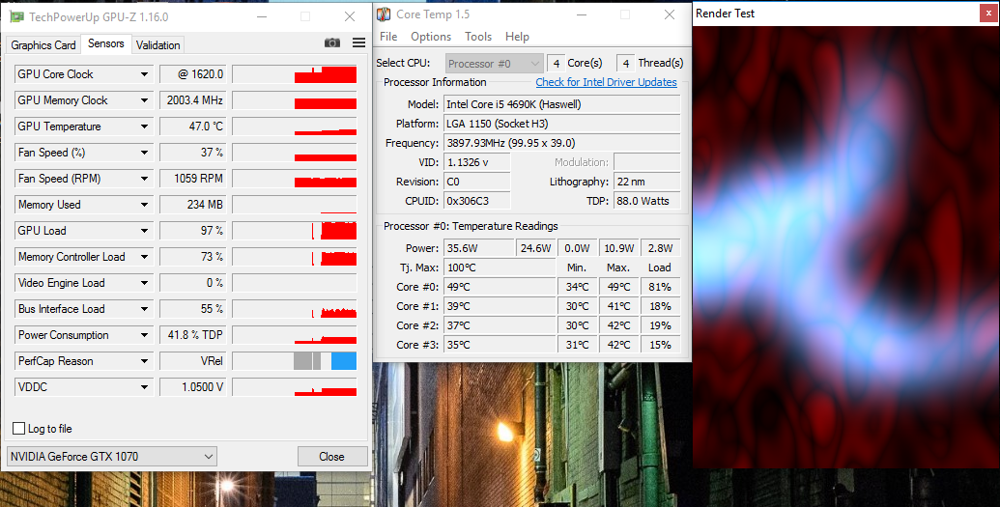
Task: Click the Platform field LGA 1150
Action: [562, 124]
